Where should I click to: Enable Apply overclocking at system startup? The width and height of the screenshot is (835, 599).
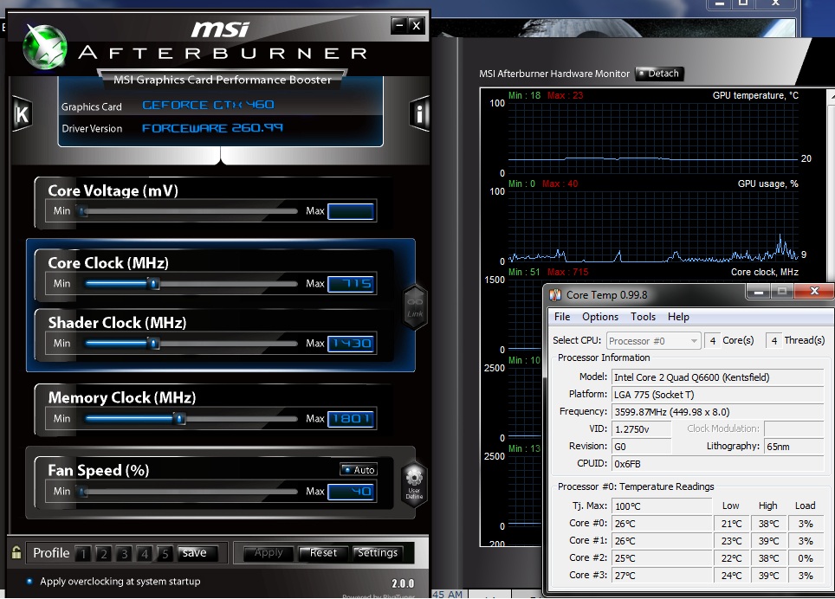click(x=29, y=581)
